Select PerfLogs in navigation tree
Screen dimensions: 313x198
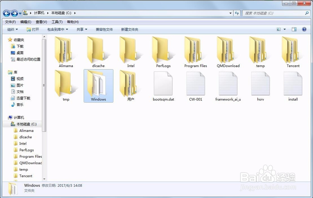[27, 150]
